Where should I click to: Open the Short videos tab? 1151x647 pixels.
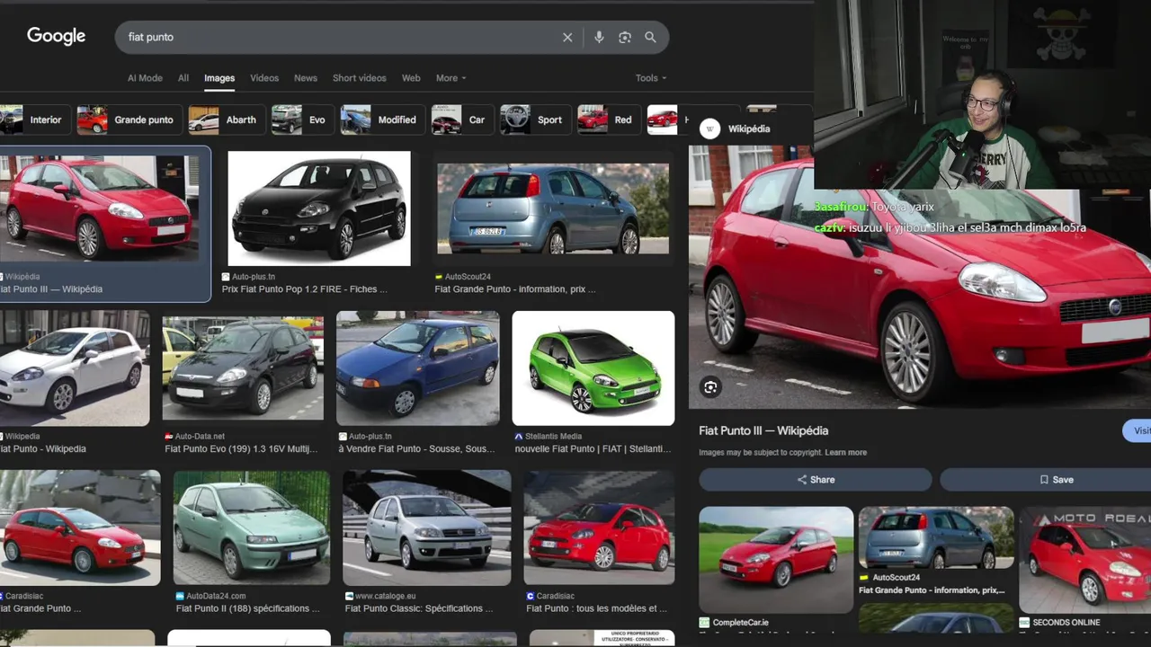(x=360, y=78)
